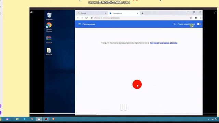Viewport: 219px width, 123px height.
Task: Open Skype from the taskbar
Action: point(25,119)
